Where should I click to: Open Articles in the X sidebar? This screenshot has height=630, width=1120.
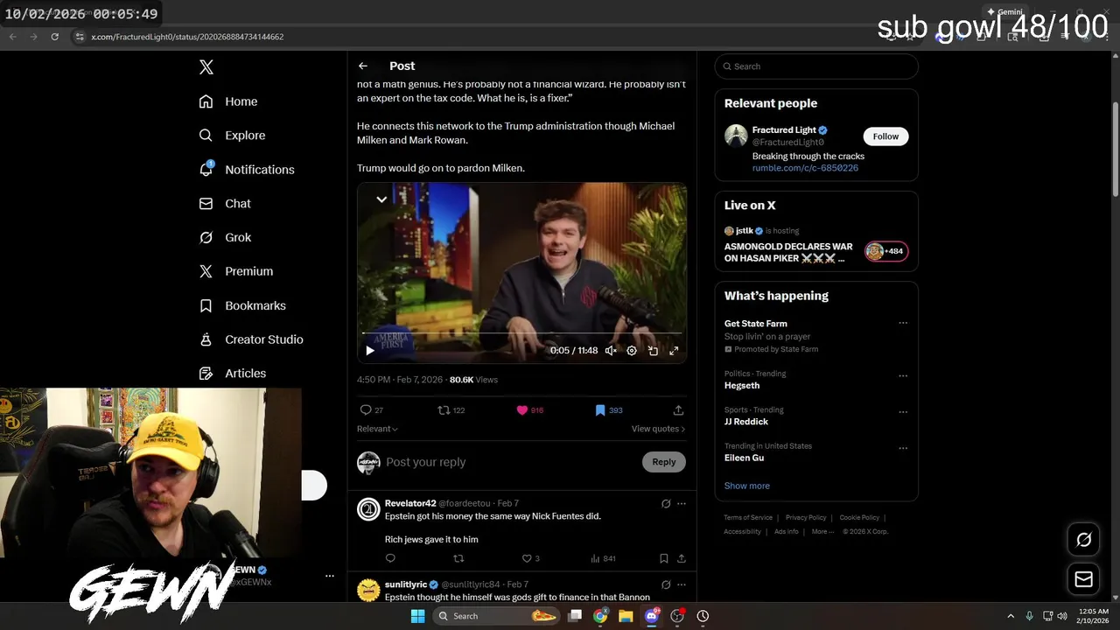232,374
